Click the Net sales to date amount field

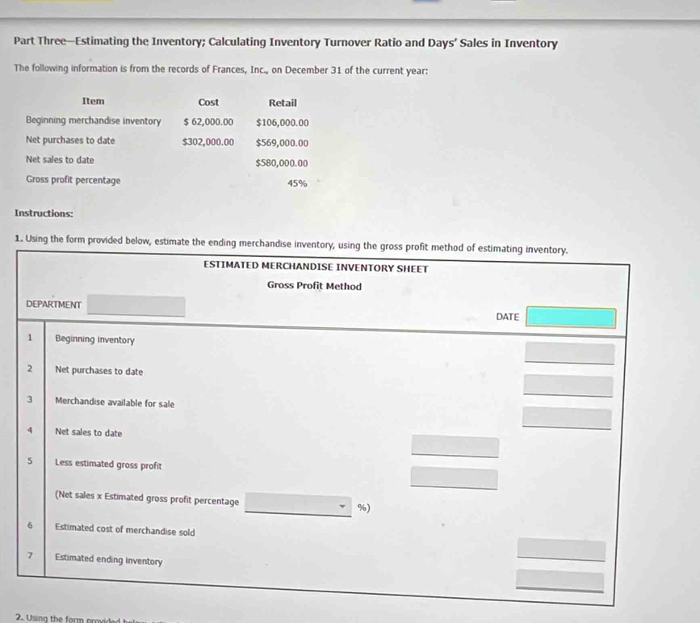point(455,446)
